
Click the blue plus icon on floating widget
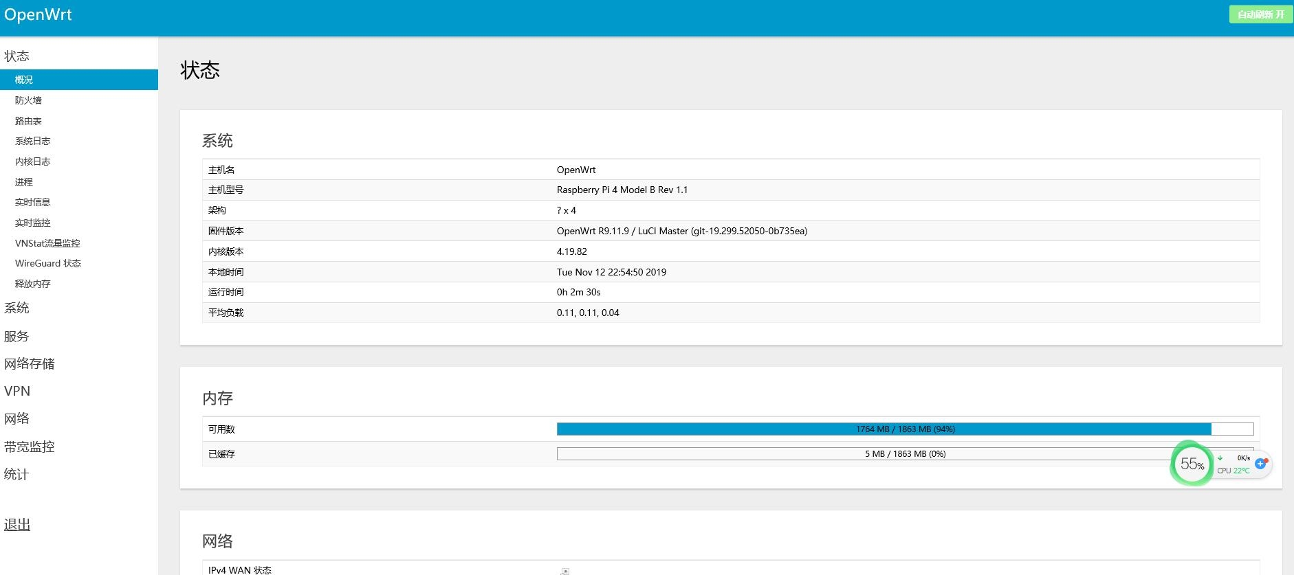click(x=1260, y=464)
